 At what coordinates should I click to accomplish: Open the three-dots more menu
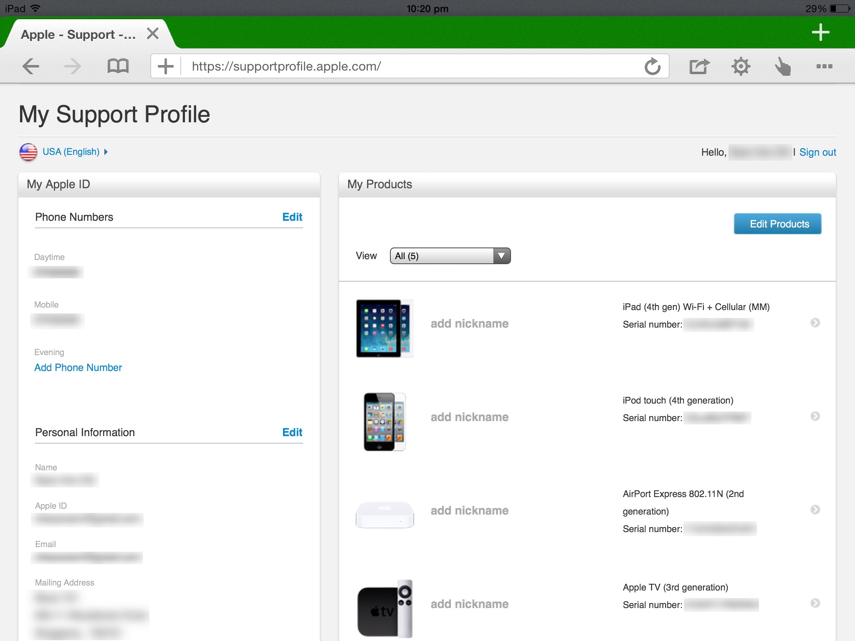(x=824, y=66)
